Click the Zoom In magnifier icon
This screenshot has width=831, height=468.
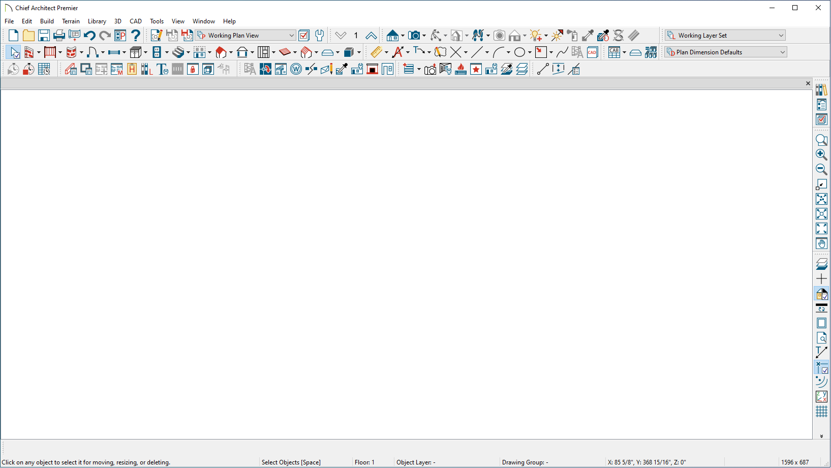coord(821,154)
